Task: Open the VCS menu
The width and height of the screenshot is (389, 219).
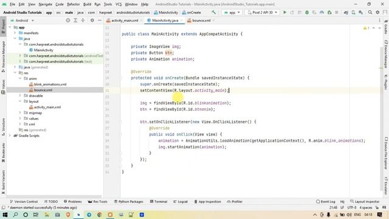Action: tap(119, 4)
